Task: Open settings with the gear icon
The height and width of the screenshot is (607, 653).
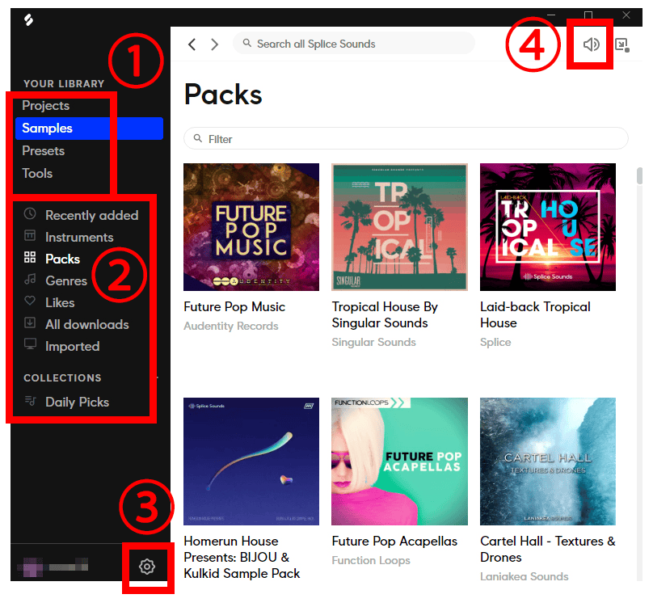Action: [x=147, y=567]
